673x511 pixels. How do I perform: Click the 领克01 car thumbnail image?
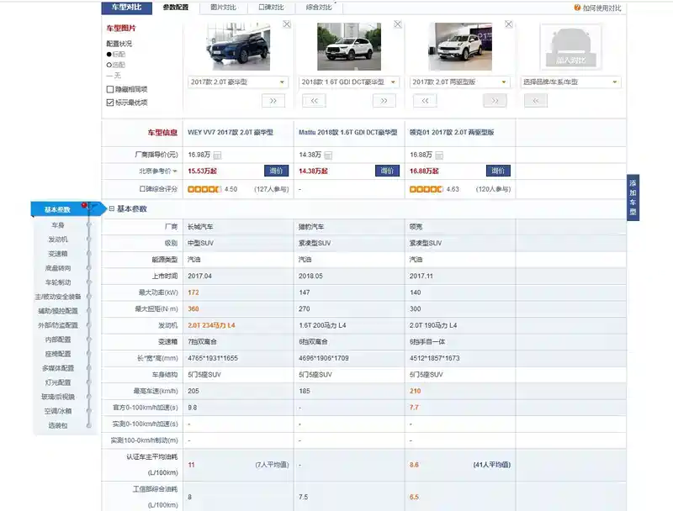pyautogui.click(x=460, y=46)
